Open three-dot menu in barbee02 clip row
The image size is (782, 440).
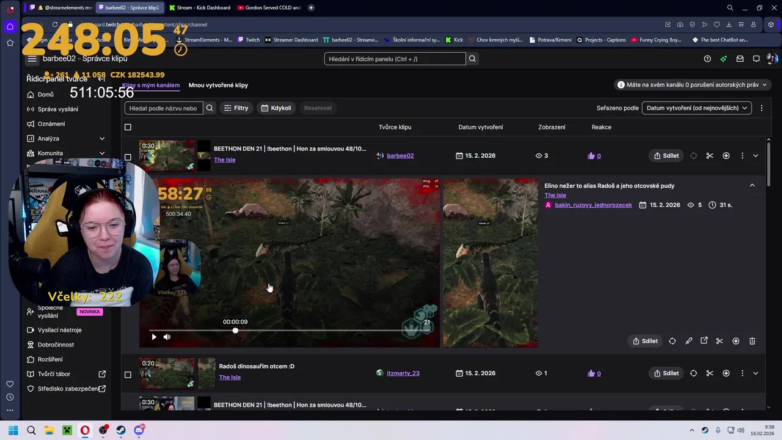[x=742, y=156]
